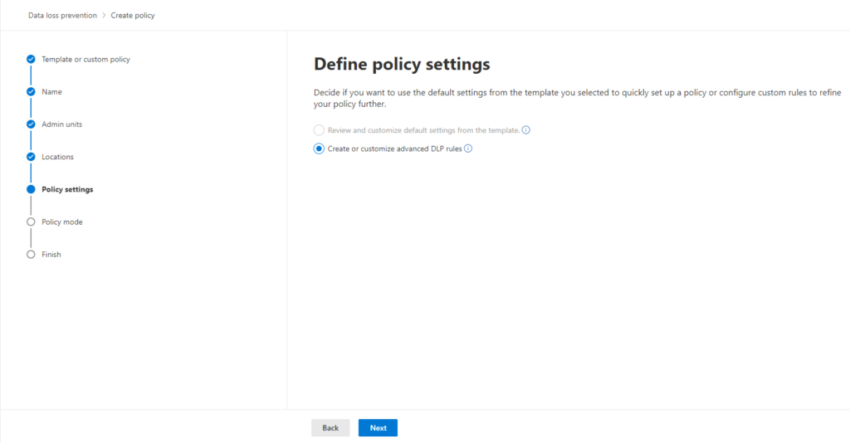Click the filled blue dot for Policy settings
This screenshot has height=443, width=850.
pyautogui.click(x=31, y=189)
